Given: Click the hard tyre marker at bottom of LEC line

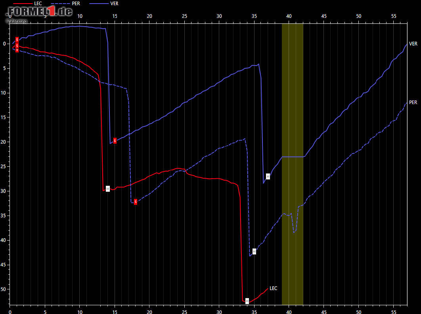Looking at the screenshot, I should click(247, 301).
